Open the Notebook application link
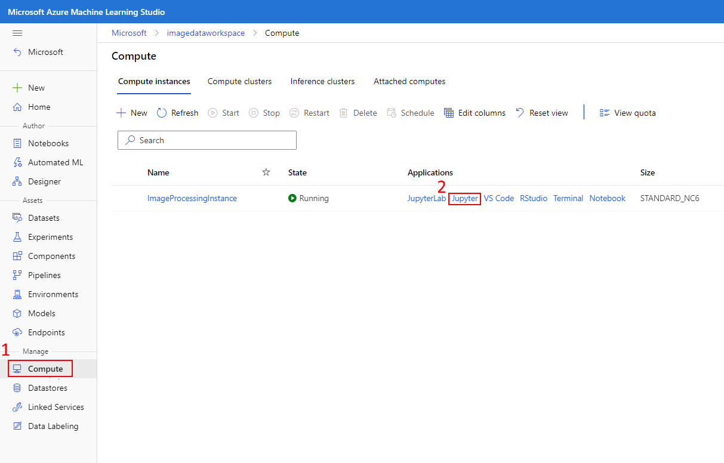724x463 pixels. click(x=608, y=198)
